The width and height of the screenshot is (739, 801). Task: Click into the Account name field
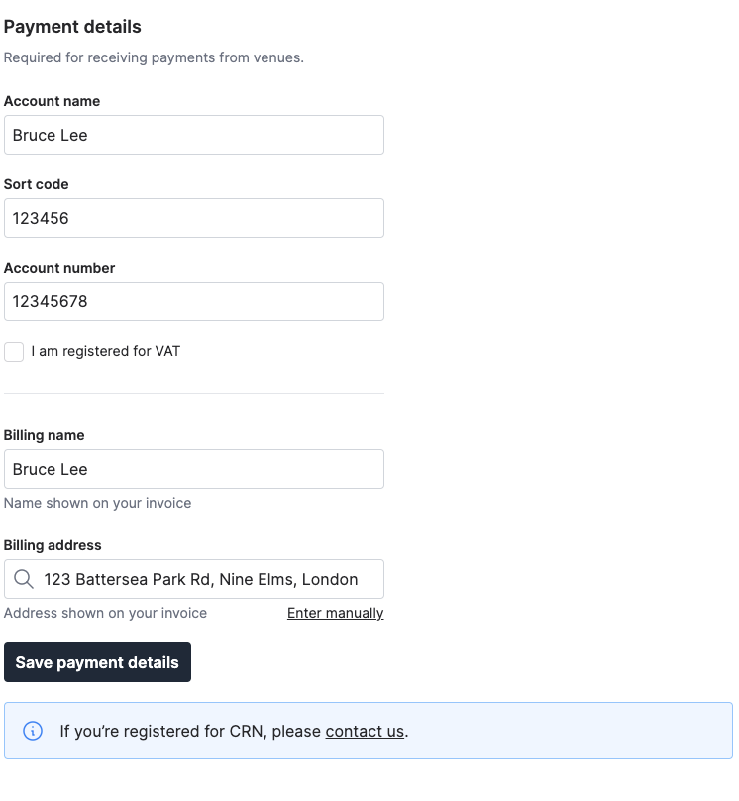[194, 135]
